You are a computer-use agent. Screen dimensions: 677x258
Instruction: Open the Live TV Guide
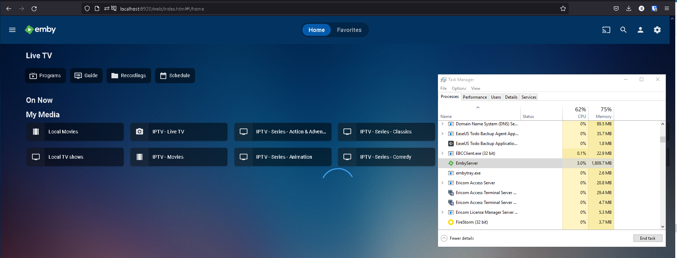[x=86, y=75]
